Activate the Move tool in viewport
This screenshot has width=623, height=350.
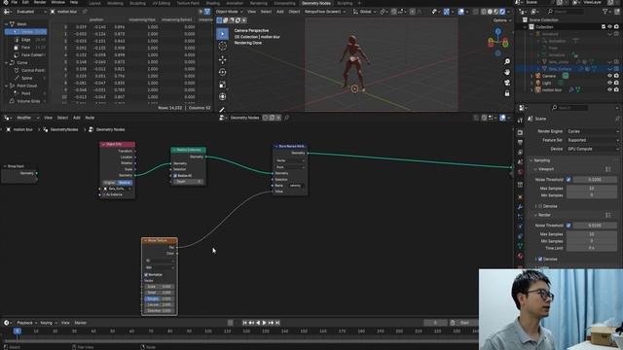click(x=223, y=60)
